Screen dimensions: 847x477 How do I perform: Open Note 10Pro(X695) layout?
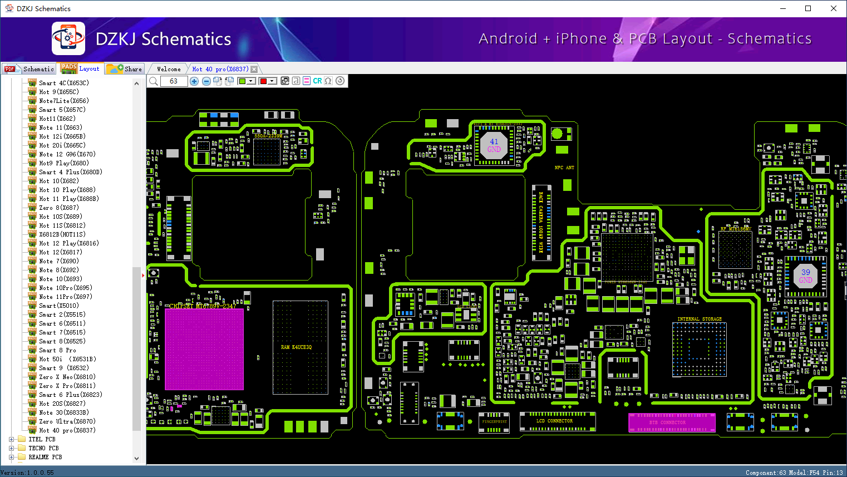(65, 288)
